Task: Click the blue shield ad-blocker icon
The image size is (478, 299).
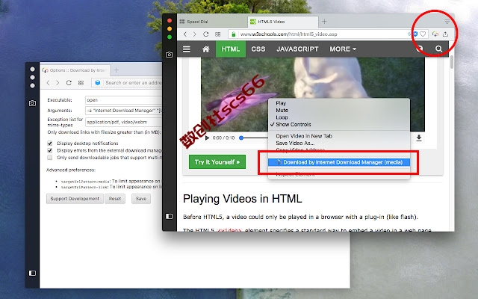Action: [415, 34]
